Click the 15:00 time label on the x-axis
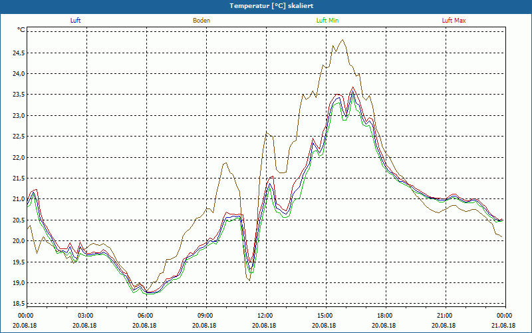Viewport: 532px width, 333px height. coord(326,316)
